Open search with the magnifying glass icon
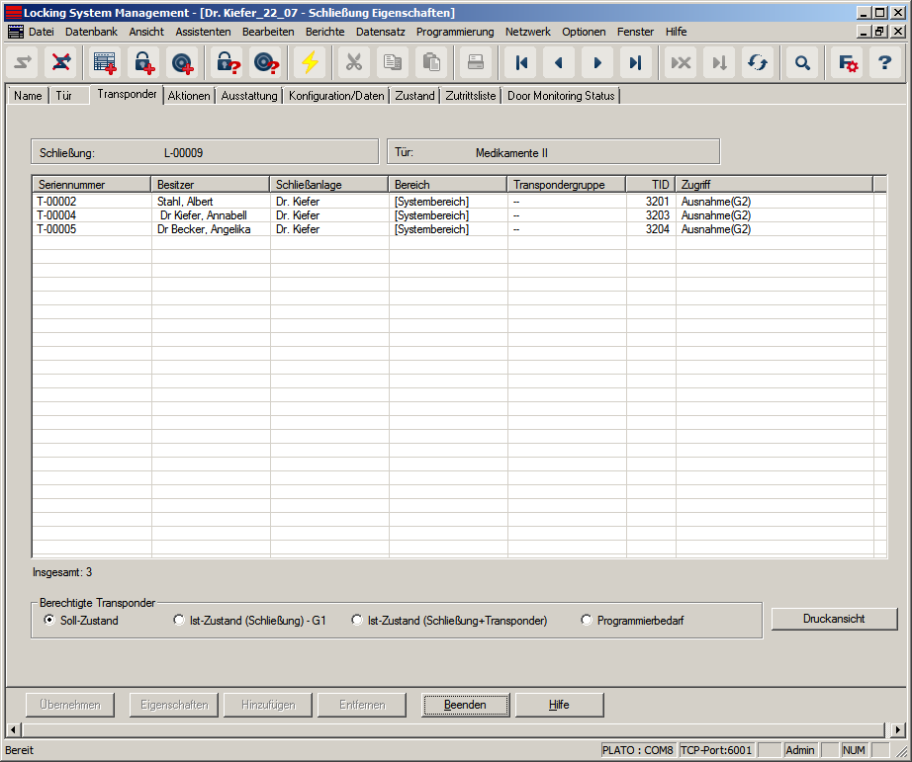Image resolution: width=912 pixels, height=762 pixels. tap(802, 62)
